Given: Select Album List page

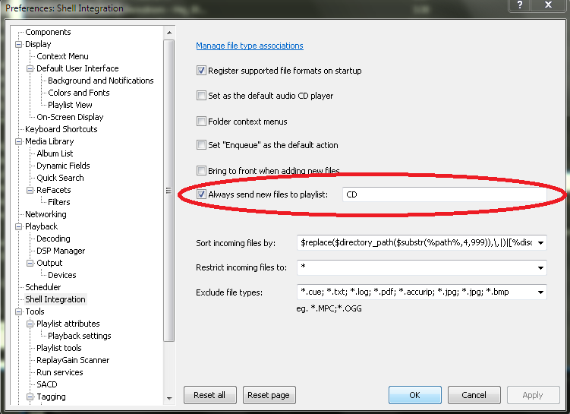Looking at the screenshot, I should click(55, 153).
